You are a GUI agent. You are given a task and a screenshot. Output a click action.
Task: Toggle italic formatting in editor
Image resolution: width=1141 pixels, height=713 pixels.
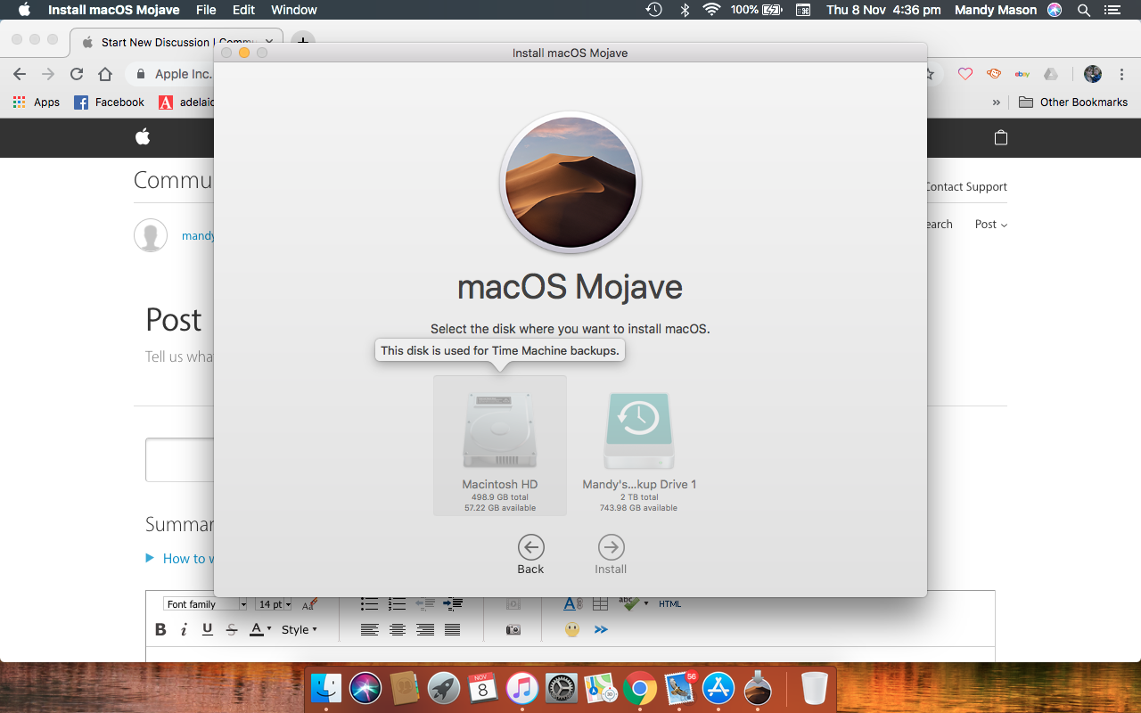point(184,630)
